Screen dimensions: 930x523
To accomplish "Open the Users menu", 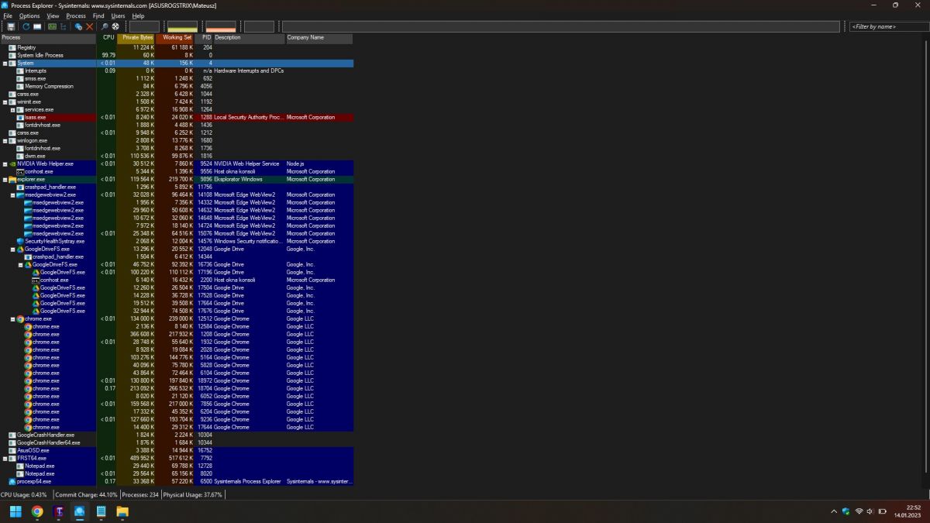I will click(118, 15).
